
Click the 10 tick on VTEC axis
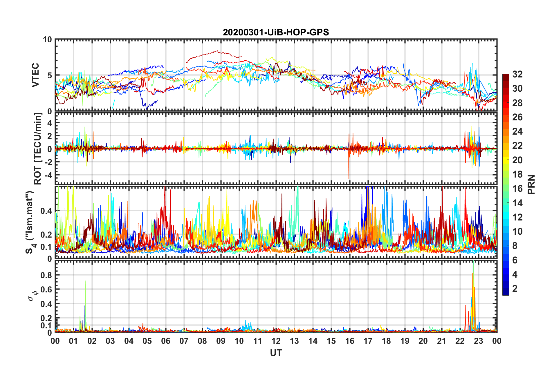pyautogui.click(x=47, y=40)
